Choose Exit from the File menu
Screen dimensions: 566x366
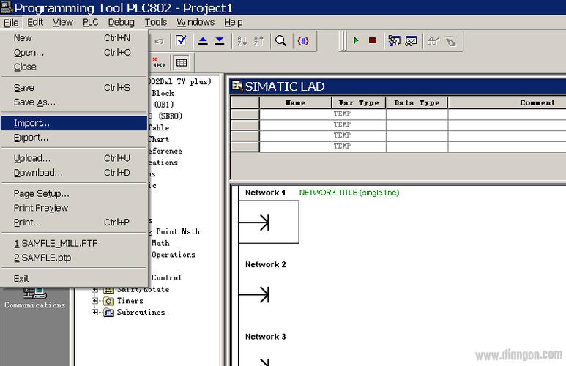pos(74,279)
